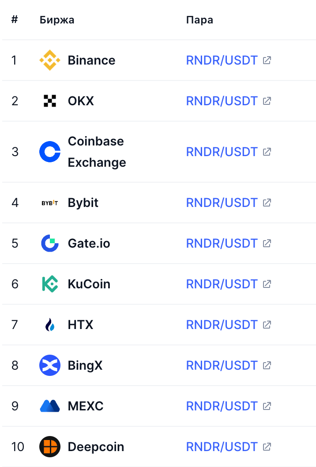Click the MEXC exchange name
Viewport: 316px width, 467px height.
coord(86,406)
